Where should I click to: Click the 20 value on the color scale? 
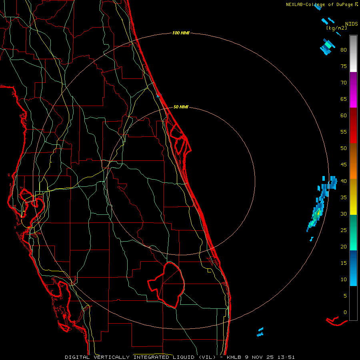pyautogui.click(x=344, y=246)
